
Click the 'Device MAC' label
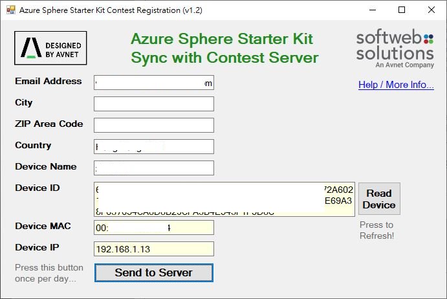tap(43, 226)
